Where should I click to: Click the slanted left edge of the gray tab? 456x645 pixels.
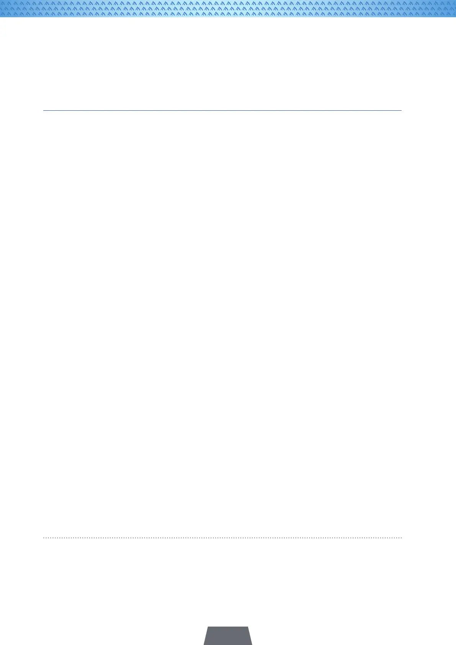point(206,636)
